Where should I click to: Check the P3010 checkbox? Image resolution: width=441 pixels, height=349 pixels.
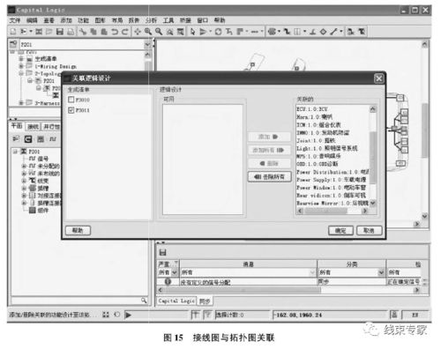(71, 100)
